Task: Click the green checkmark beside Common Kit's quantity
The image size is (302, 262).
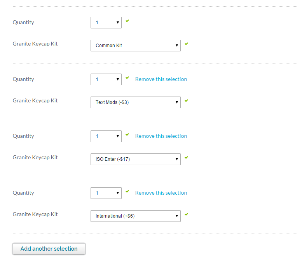Action: tap(127, 21)
